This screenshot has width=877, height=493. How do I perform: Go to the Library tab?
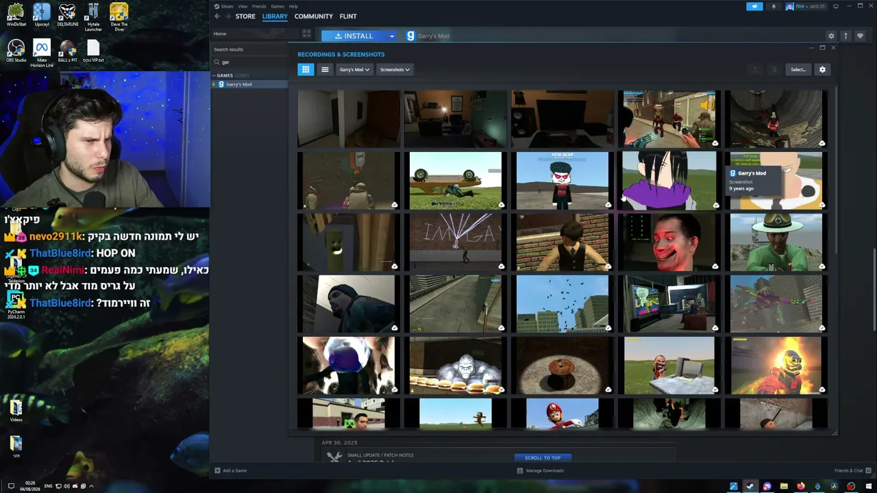coord(275,16)
